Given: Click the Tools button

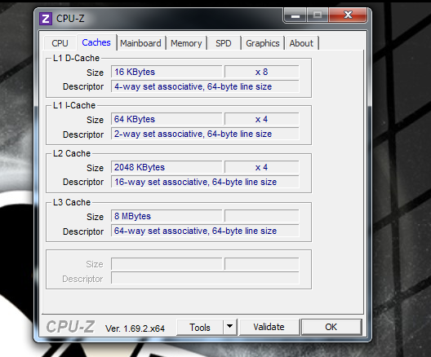Looking at the screenshot, I should click(x=200, y=327).
